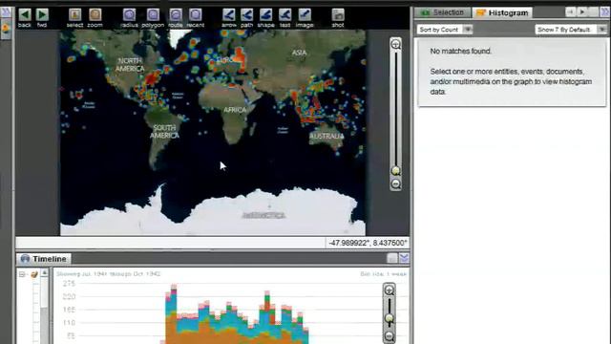Open the Timeline tab
This screenshot has height=344, width=611.
click(44, 259)
